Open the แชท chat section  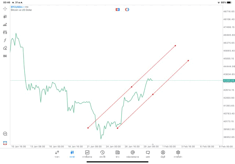(148, 154)
